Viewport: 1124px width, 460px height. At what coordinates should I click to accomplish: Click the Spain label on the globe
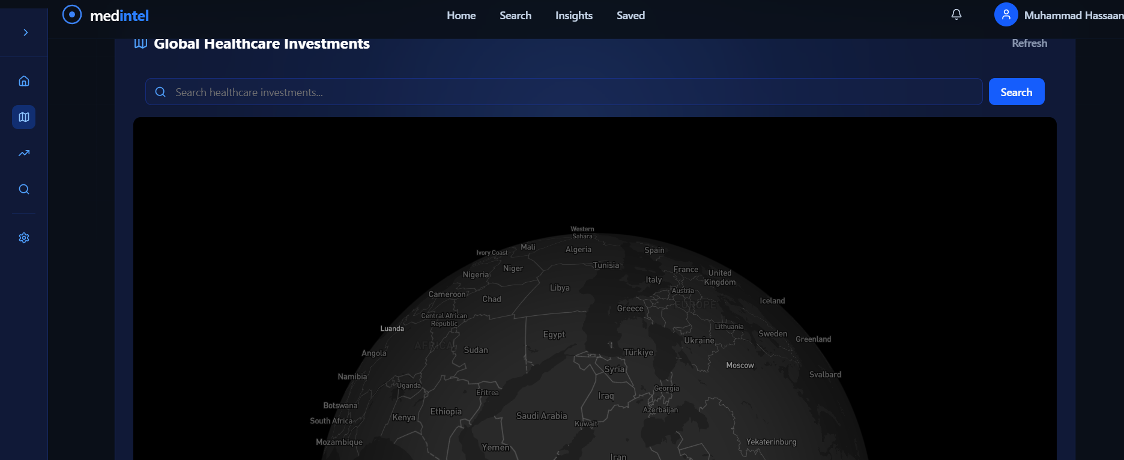(654, 250)
